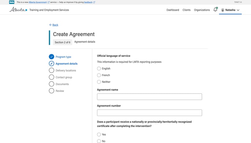Screen dimensions: 251x143
Task: Open the feedback link in banner
Action: coord(88,2)
